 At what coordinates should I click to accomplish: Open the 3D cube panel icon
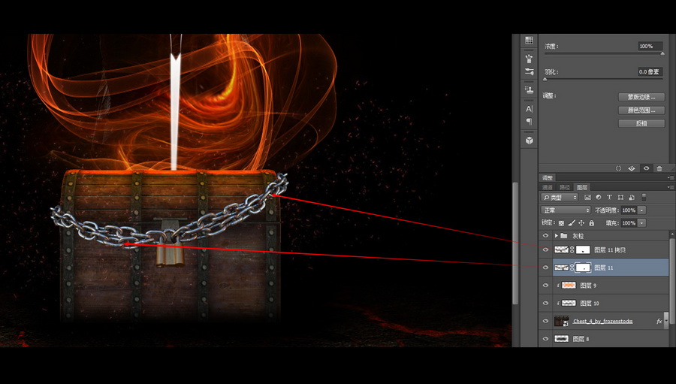pyautogui.click(x=529, y=140)
